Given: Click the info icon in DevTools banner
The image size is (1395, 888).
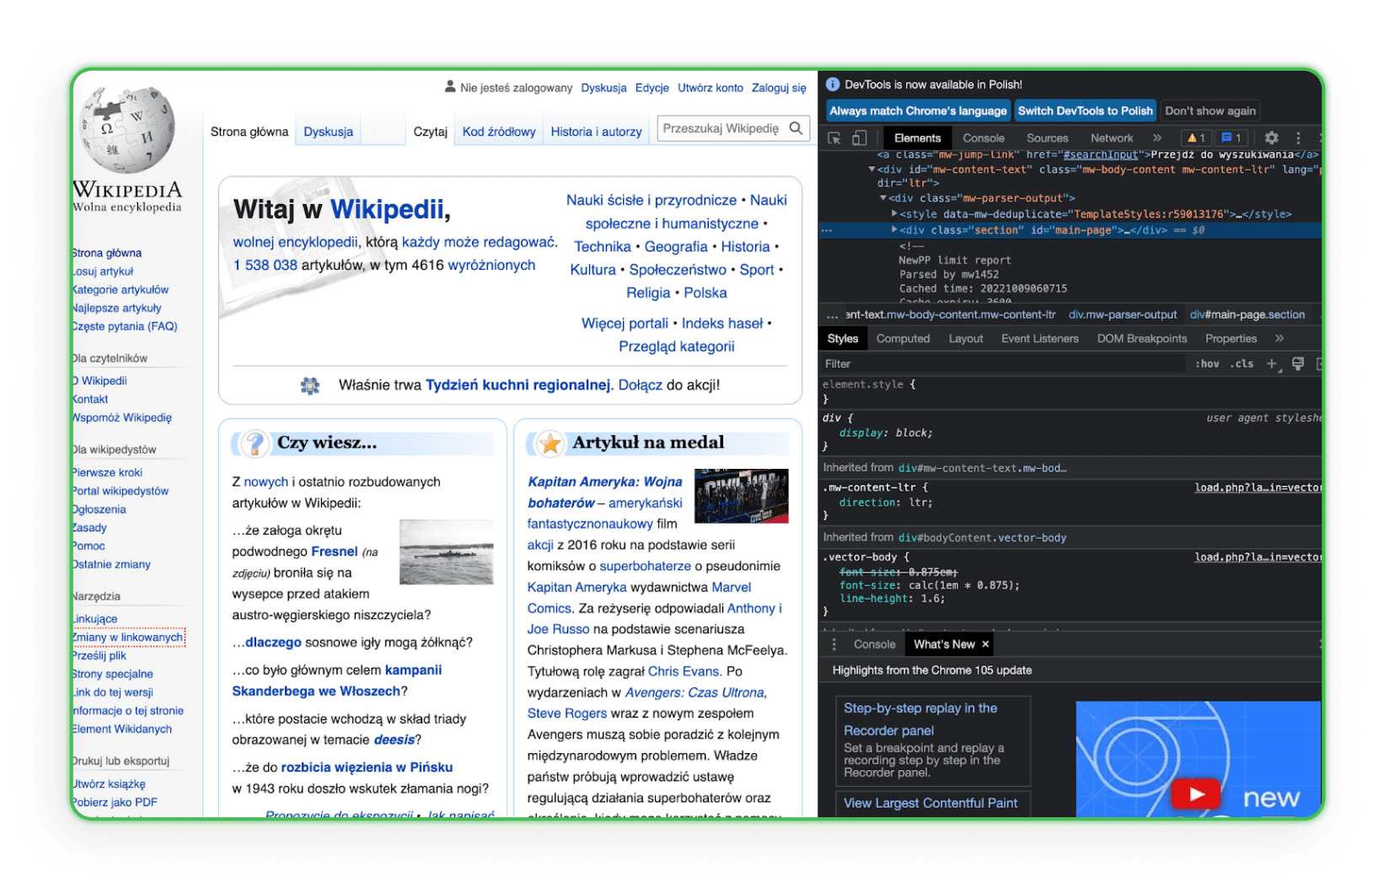Looking at the screenshot, I should coord(833,84).
